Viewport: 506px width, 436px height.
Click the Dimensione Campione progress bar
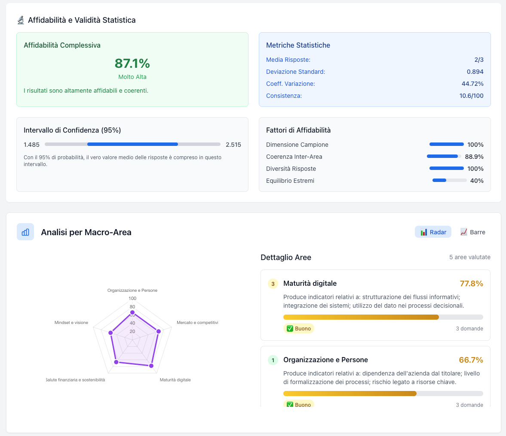446,144
